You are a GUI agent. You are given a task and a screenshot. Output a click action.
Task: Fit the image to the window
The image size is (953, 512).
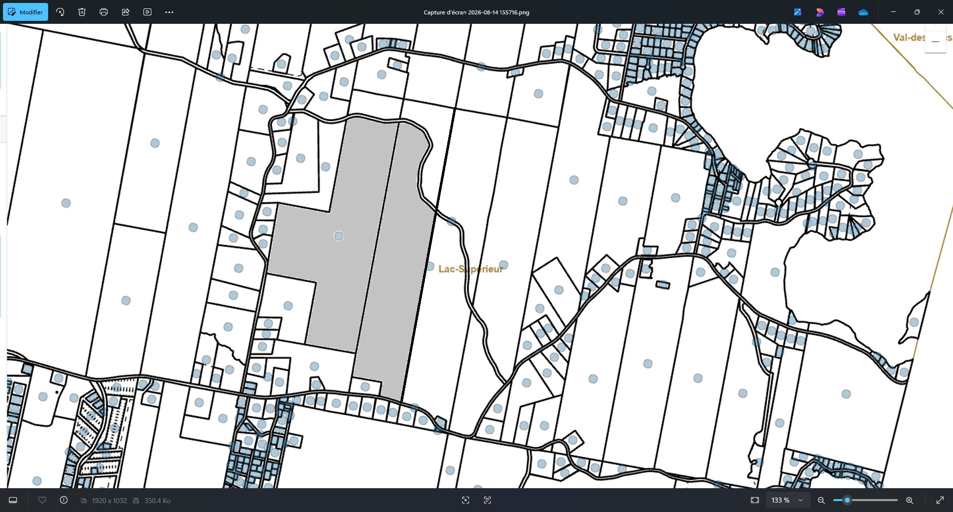755,500
